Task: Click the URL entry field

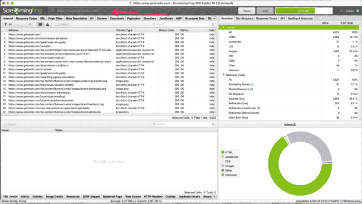Action: click(x=143, y=11)
